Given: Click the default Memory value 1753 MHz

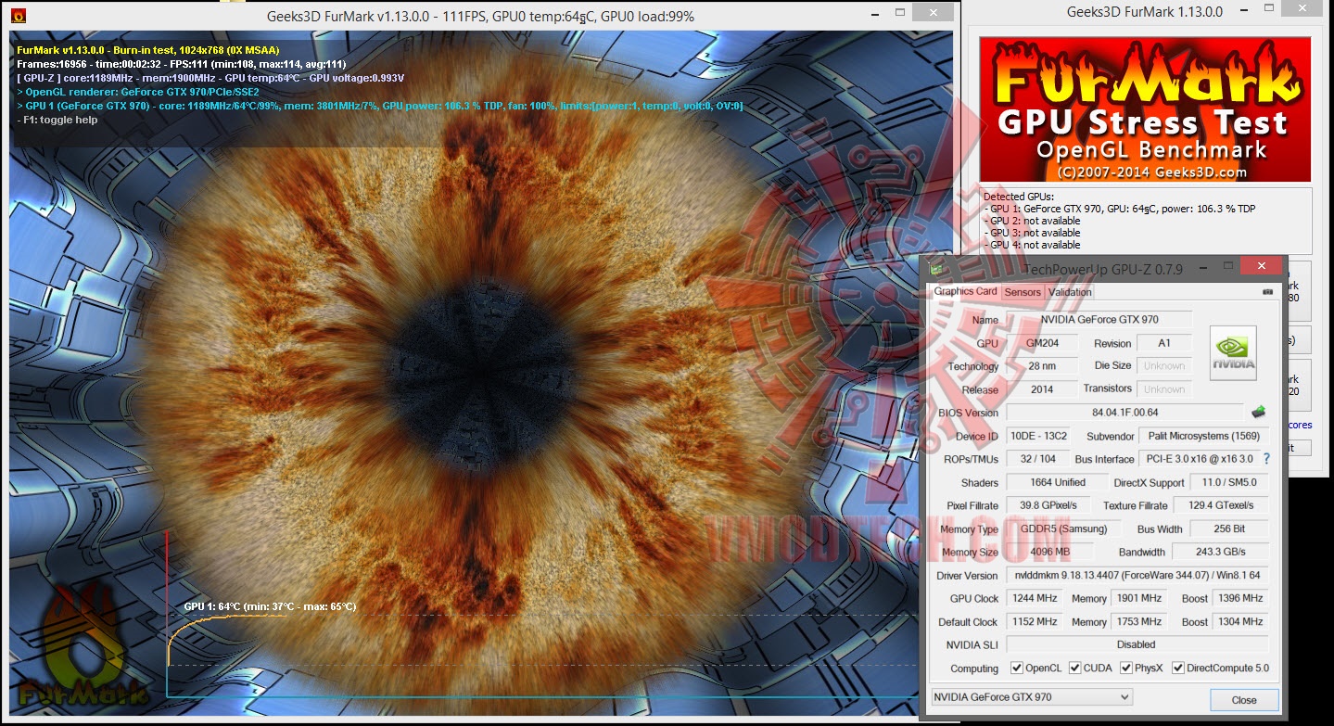Looking at the screenshot, I should pyautogui.click(x=1139, y=621).
